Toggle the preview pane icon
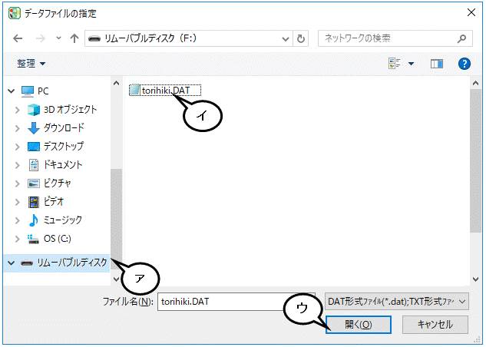This screenshot has width=486, height=347. point(437,64)
